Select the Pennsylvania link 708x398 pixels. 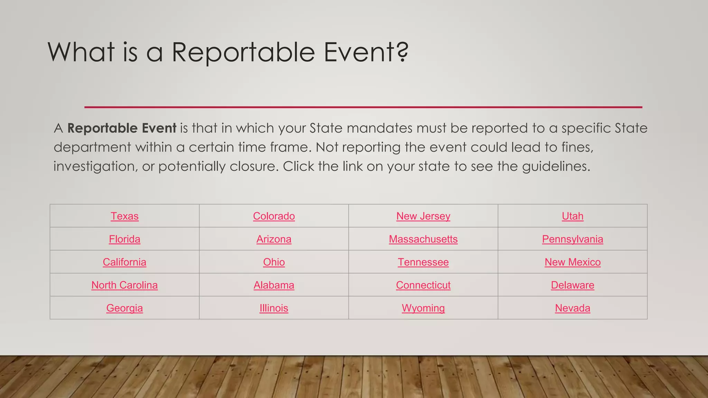pyautogui.click(x=572, y=239)
